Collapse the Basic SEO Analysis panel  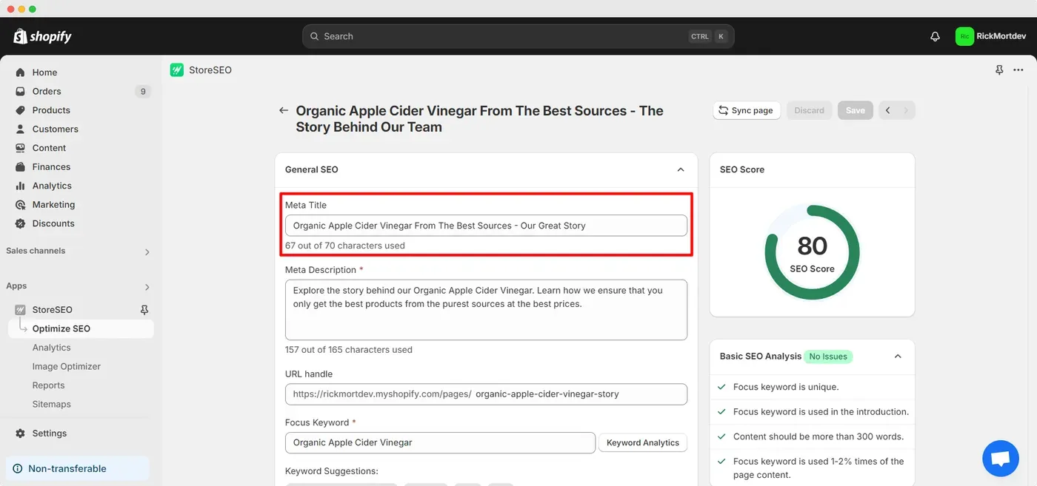[x=898, y=357]
